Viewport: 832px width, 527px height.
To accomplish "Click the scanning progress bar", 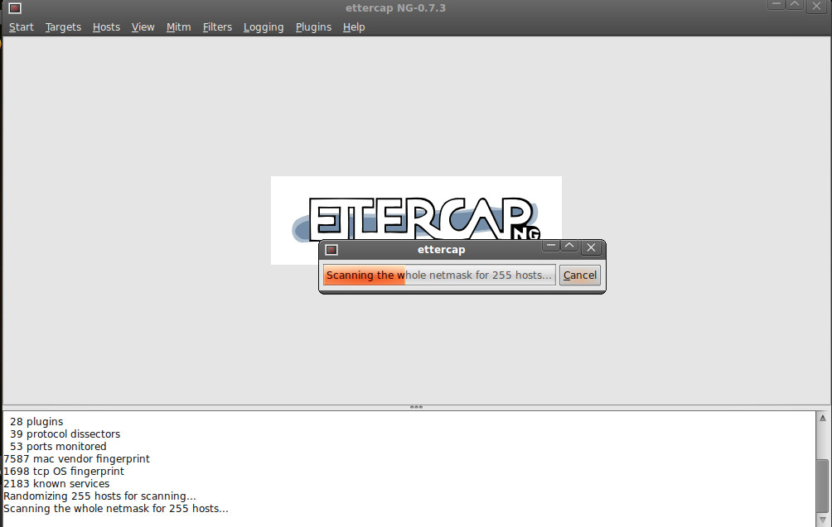I will 439,275.
